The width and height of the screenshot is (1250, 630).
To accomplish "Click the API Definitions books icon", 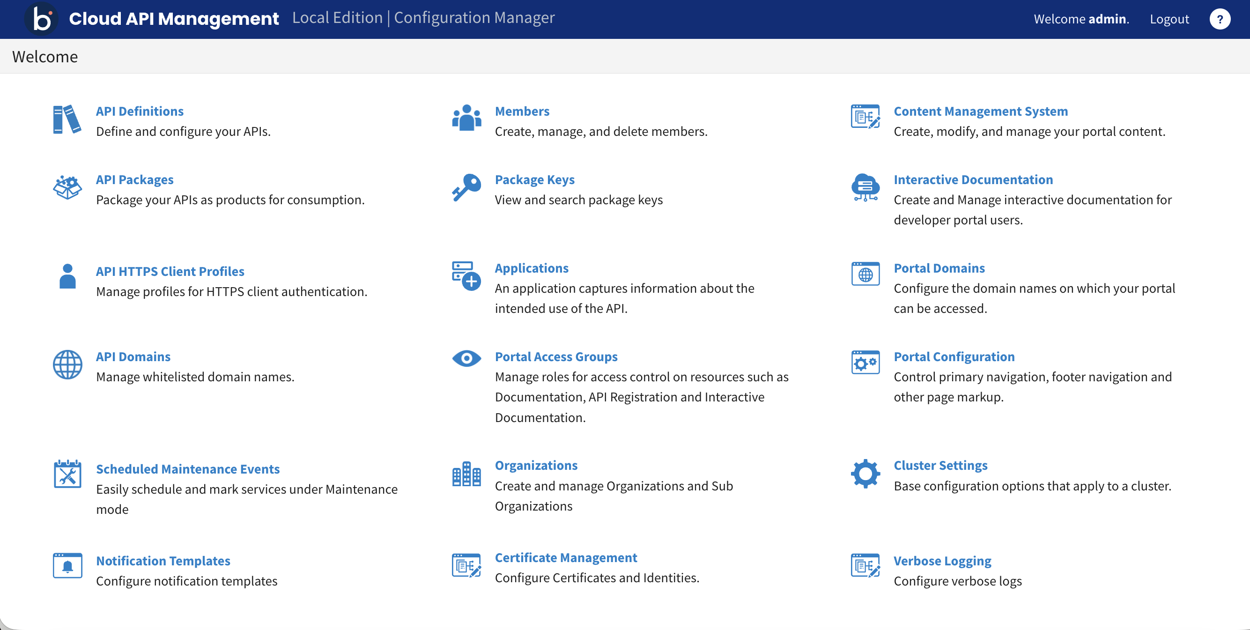I will (x=67, y=119).
